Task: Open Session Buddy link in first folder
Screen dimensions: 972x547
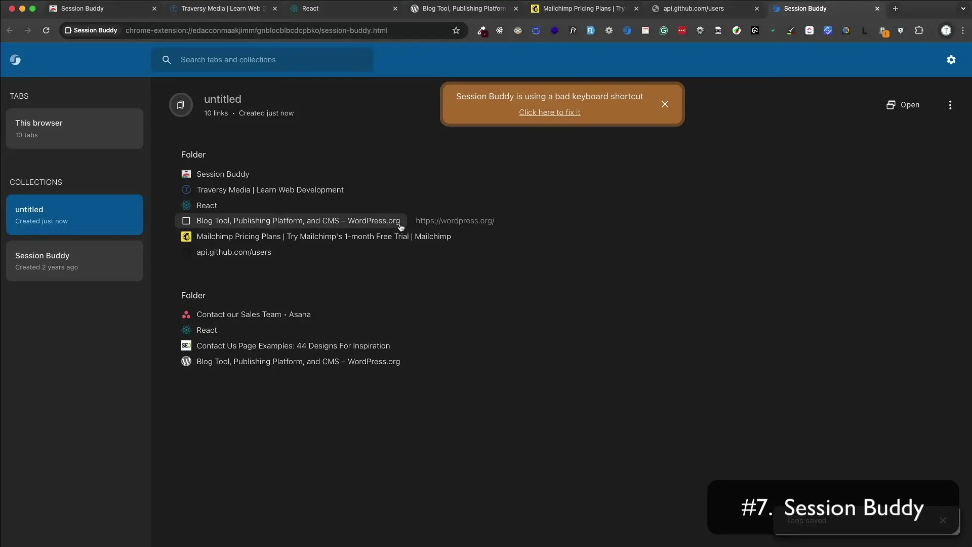Action: coord(223,174)
